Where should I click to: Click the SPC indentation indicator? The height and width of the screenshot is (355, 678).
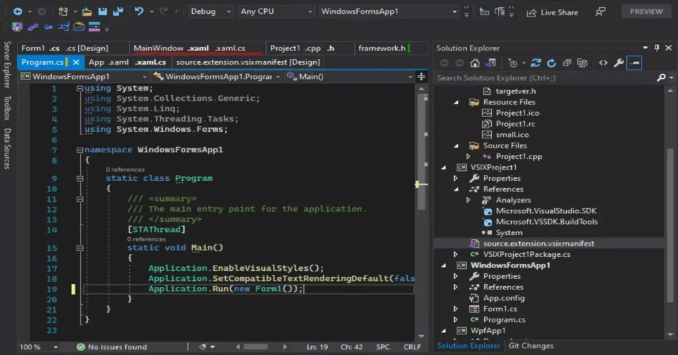pyautogui.click(x=383, y=347)
